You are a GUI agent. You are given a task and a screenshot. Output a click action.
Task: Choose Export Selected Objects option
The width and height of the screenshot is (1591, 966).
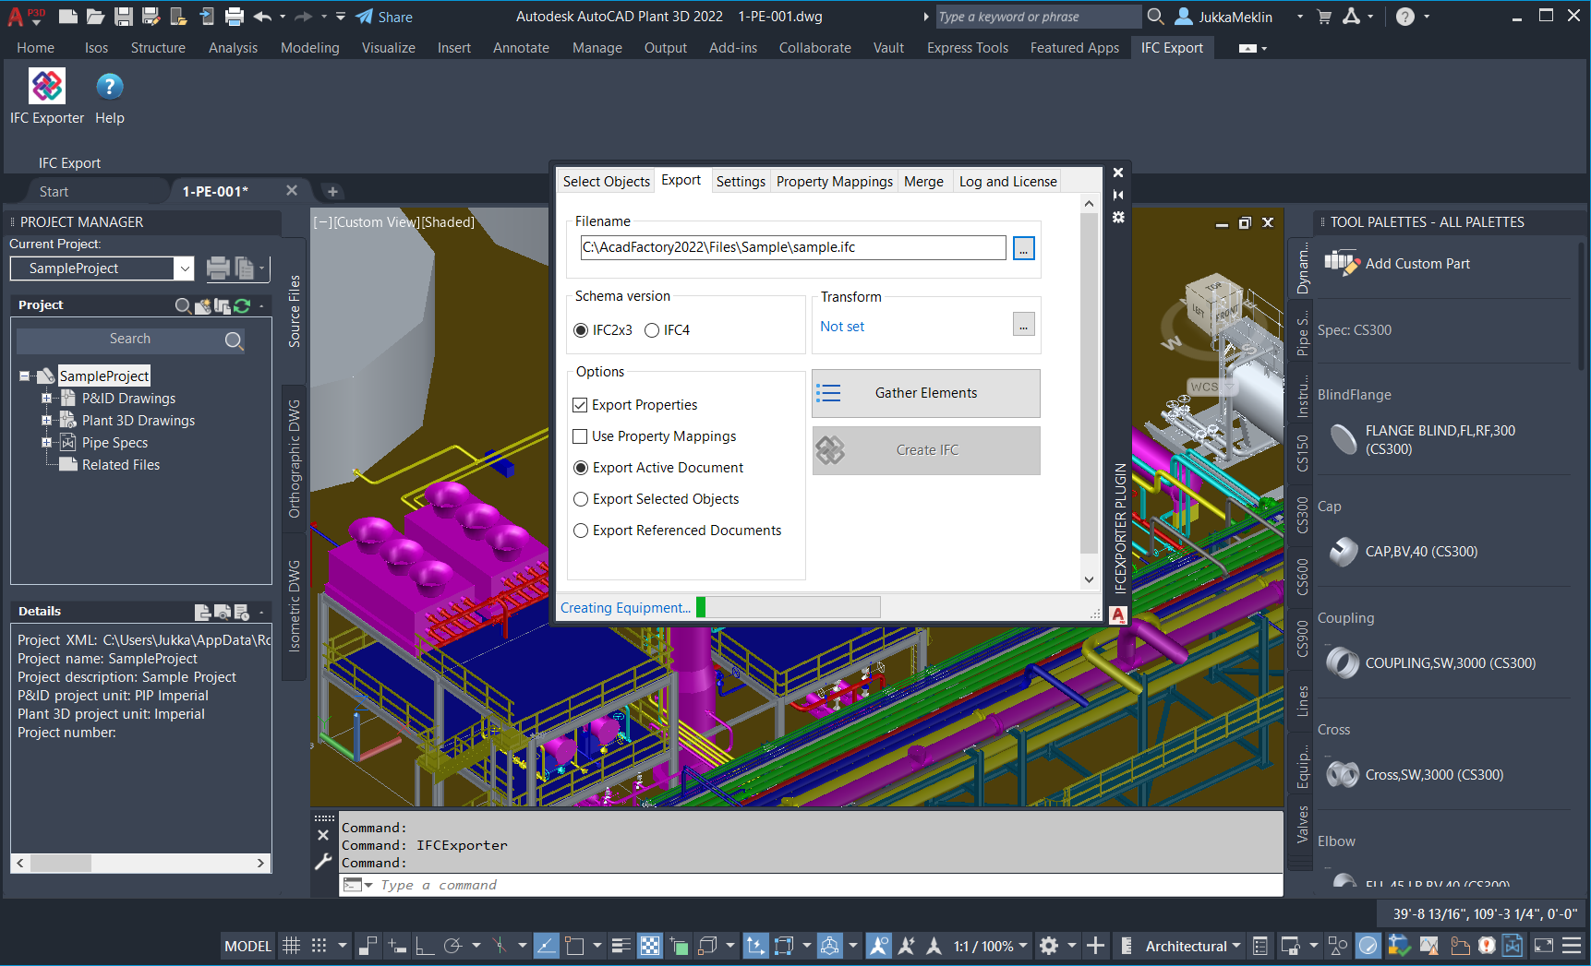coord(582,499)
